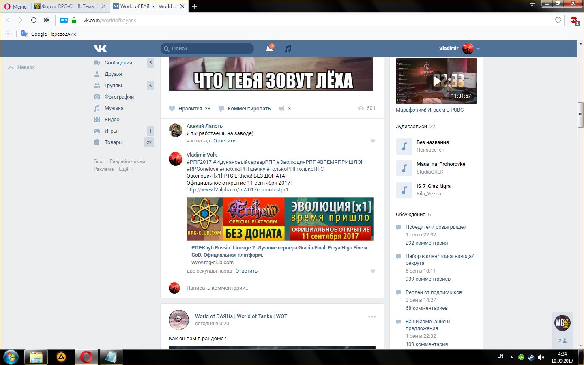Screen dimensions: 584x365
Task: Click the VK logo in header
Action: [100, 48]
